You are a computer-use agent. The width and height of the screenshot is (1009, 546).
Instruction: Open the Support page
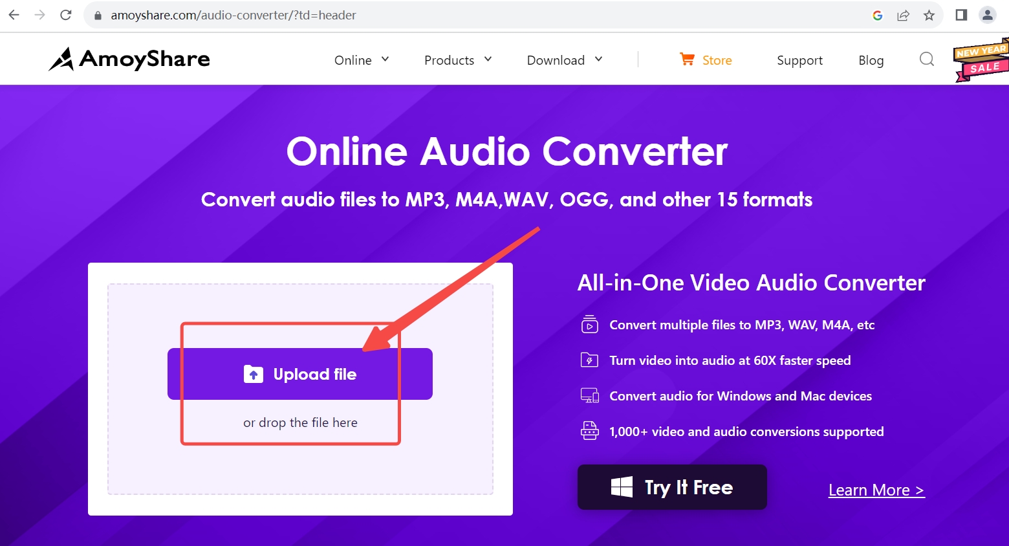click(x=799, y=60)
